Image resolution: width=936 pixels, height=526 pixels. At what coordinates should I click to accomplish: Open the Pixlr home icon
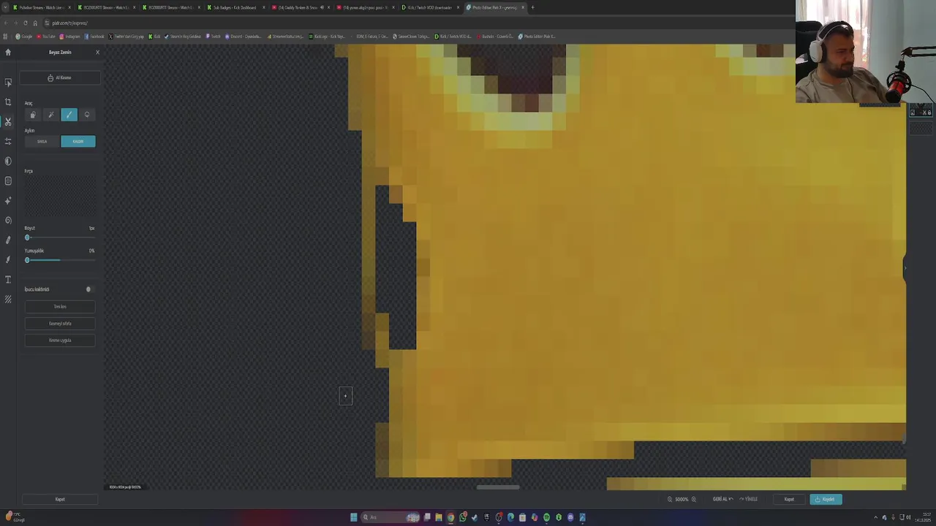pos(8,52)
